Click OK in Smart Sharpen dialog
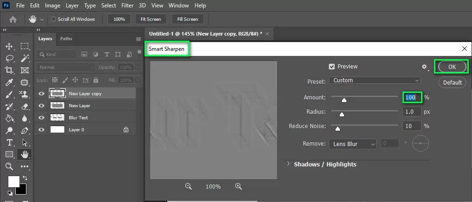Image resolution: width=472 pixels, height=202 pixels. click(452, 67)
